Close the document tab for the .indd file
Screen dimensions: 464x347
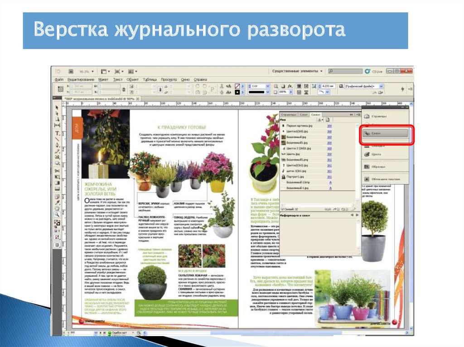pyautogui.click(x=138, y=98)
